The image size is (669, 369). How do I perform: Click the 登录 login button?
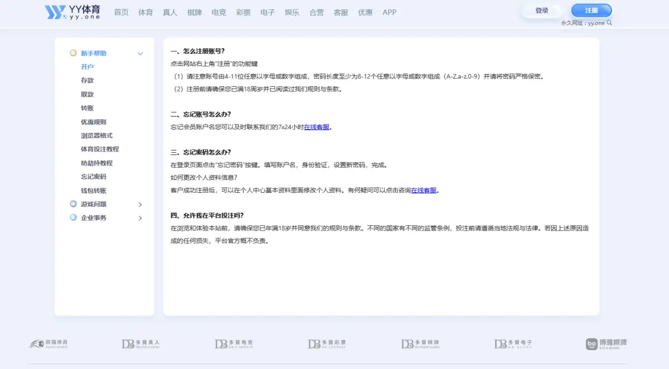(542, 9)
